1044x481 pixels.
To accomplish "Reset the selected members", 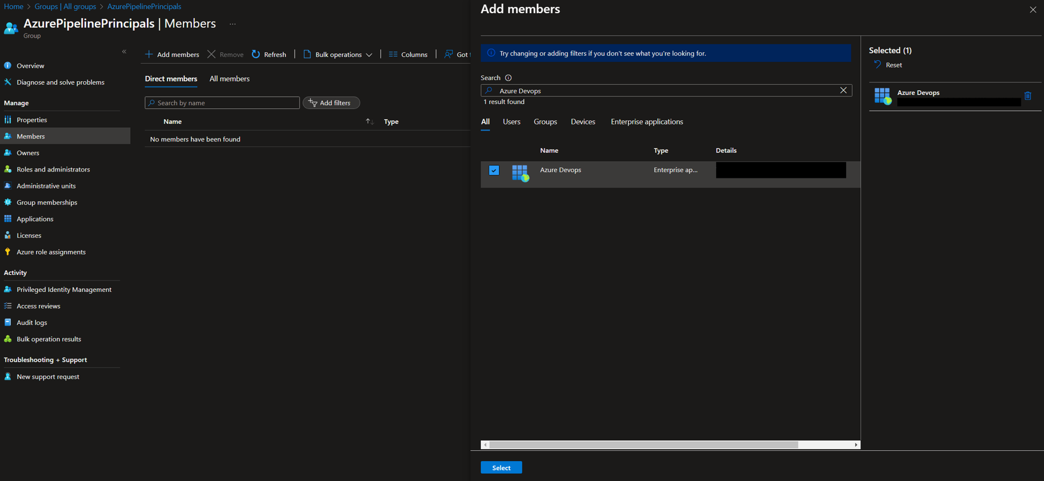I will 888,65.
